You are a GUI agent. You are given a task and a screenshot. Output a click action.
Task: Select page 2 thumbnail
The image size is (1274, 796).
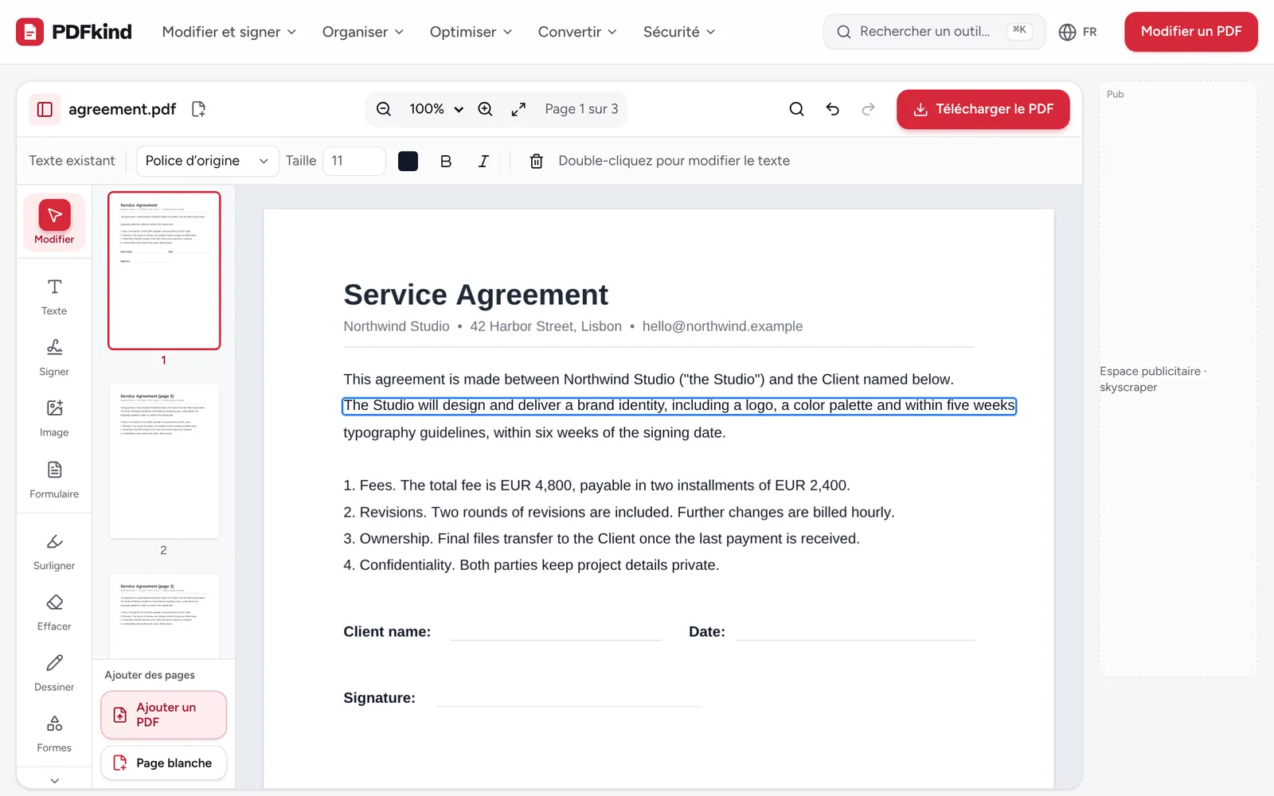coord(164,462)
